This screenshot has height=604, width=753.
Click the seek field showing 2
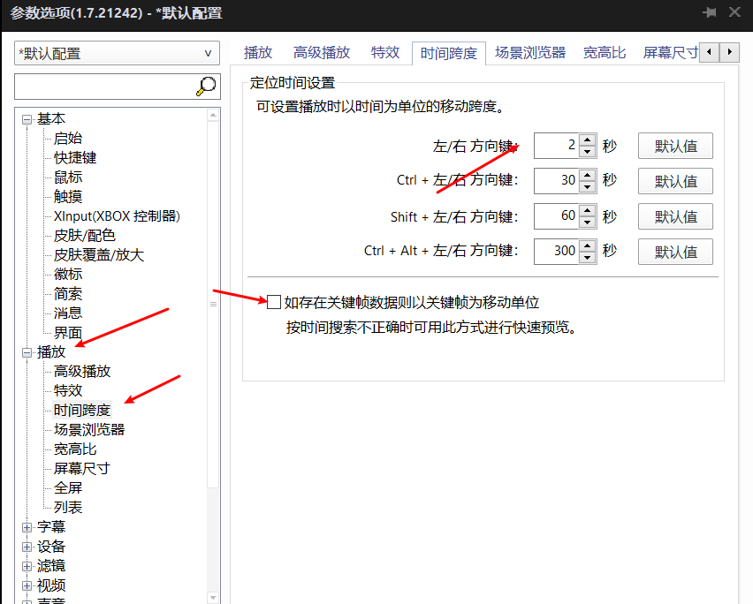[x=557, y=146]
